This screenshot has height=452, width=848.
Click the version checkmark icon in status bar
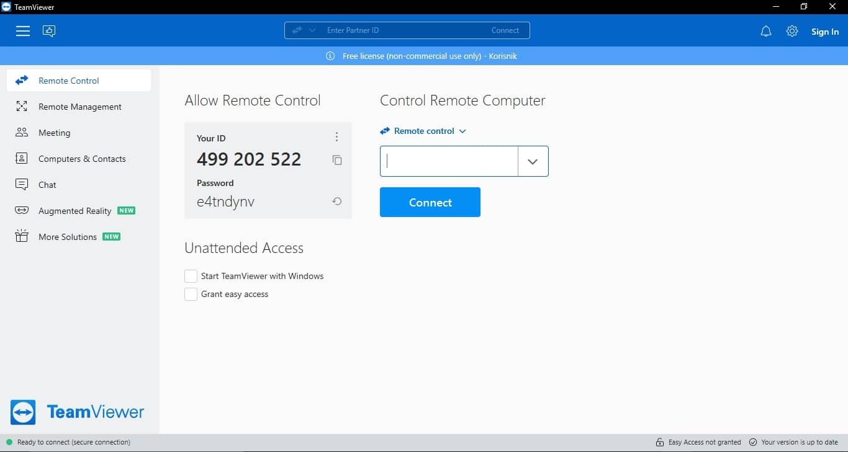tap(753, 442)
